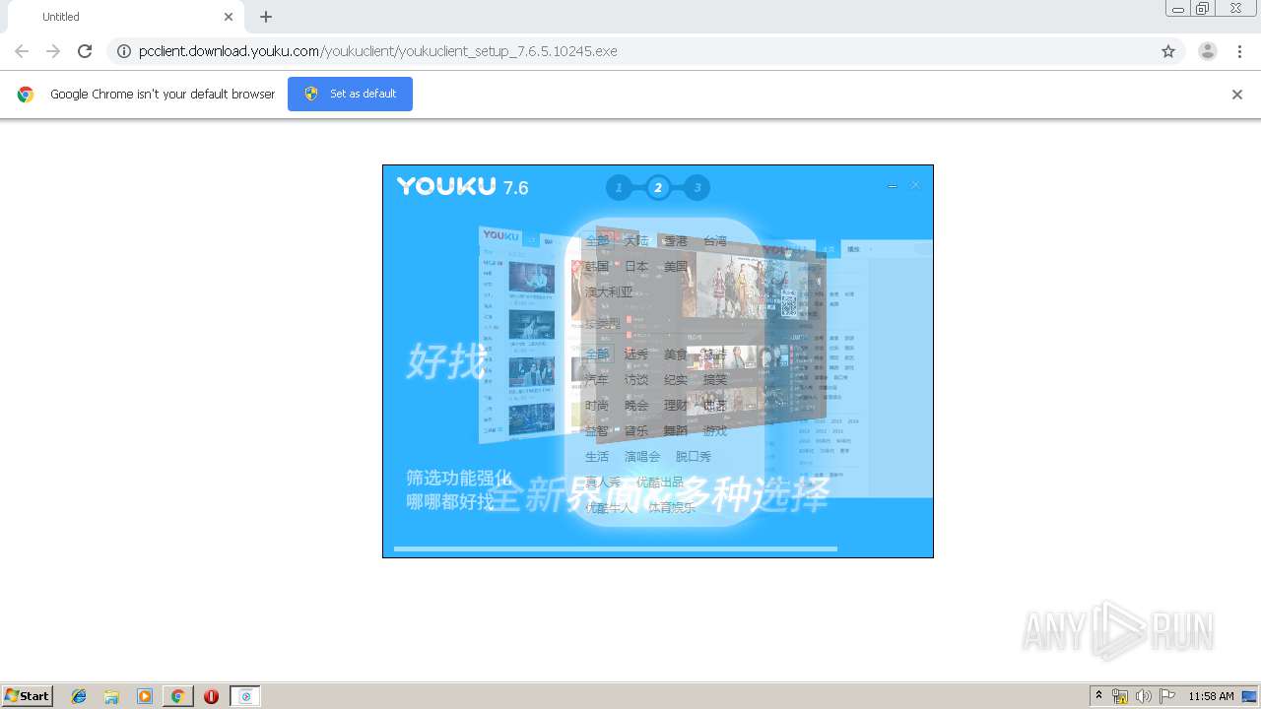Launch Internet Explorer from taskbar

pos(79,696)
